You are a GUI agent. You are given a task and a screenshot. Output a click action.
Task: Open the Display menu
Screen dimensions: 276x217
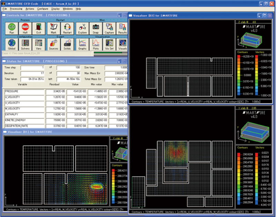(56, 9)
